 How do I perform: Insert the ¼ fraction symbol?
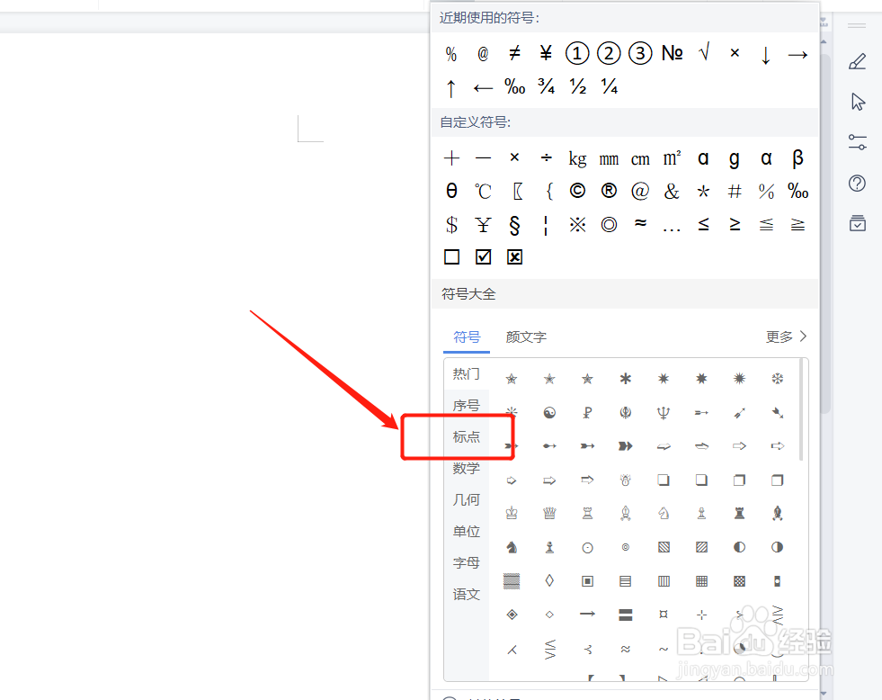pyautogui.click(x=610, y=86)
